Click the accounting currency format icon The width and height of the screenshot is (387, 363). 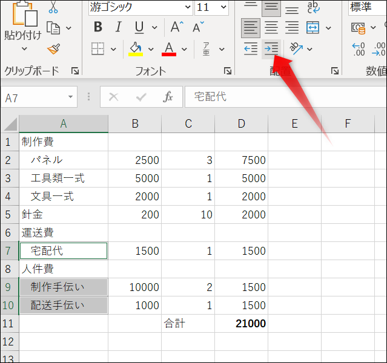[x=358, y=28]
